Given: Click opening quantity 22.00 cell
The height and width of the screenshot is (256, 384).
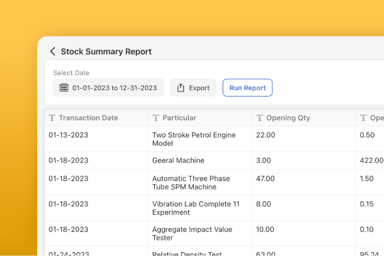Looking at the screenshot, I should [304, 139].
